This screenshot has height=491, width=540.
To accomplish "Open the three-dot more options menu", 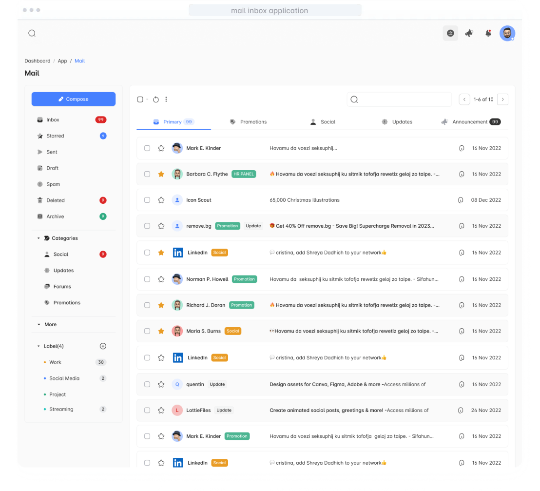I will coord(166,99).
